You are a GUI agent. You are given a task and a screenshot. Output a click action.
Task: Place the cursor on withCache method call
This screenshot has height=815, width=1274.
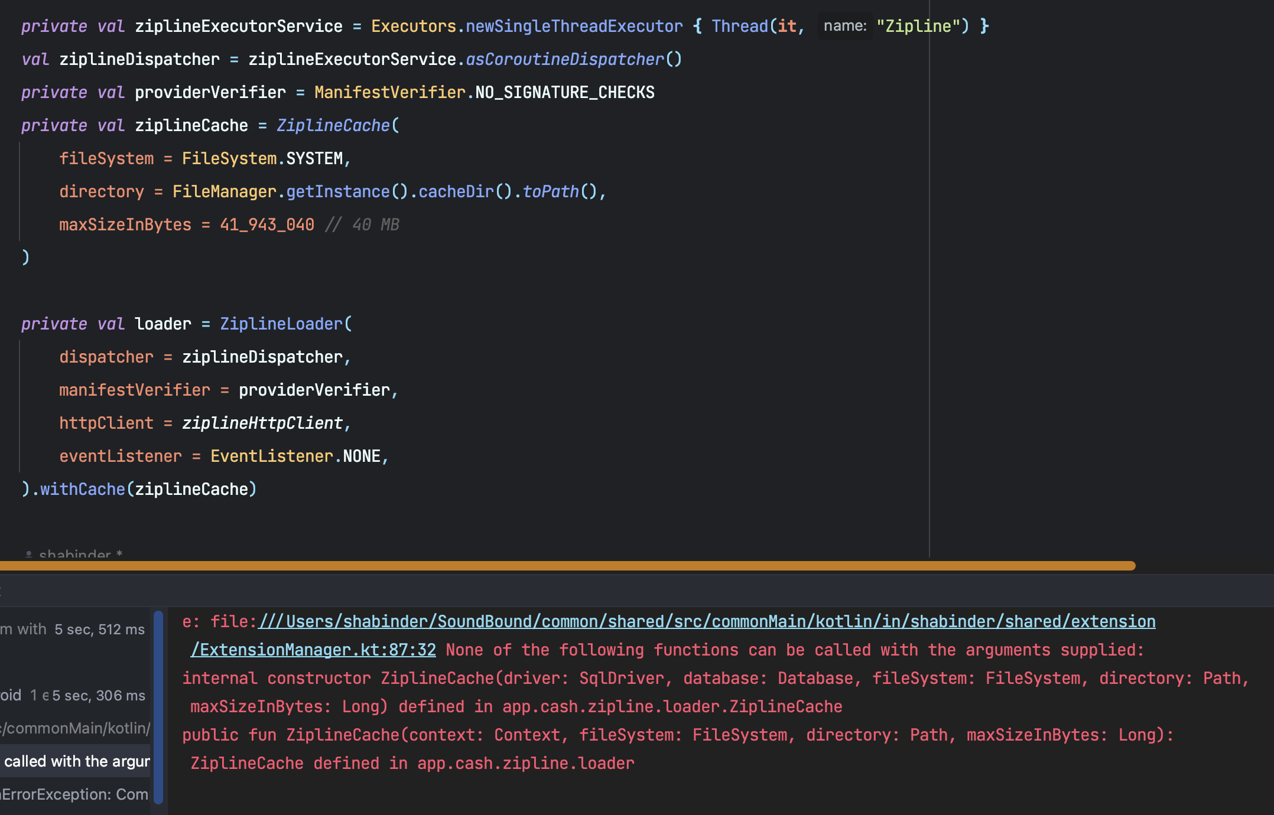pyautogui.click(x=83, y=490)
